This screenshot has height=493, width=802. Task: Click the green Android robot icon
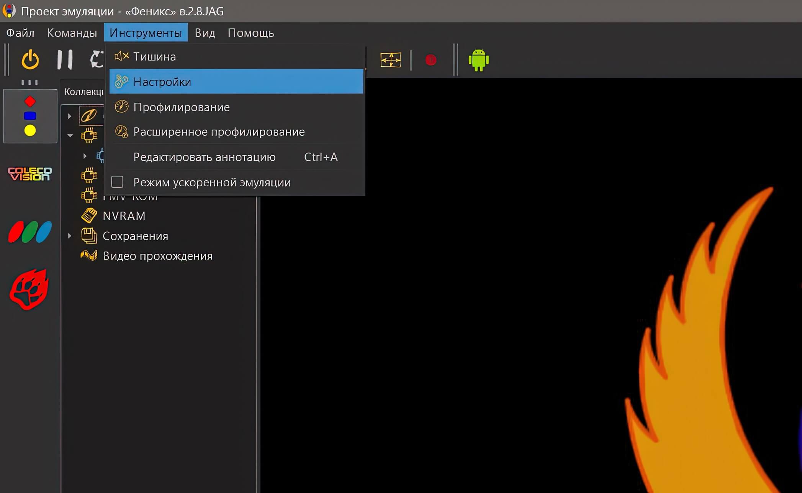479,59
